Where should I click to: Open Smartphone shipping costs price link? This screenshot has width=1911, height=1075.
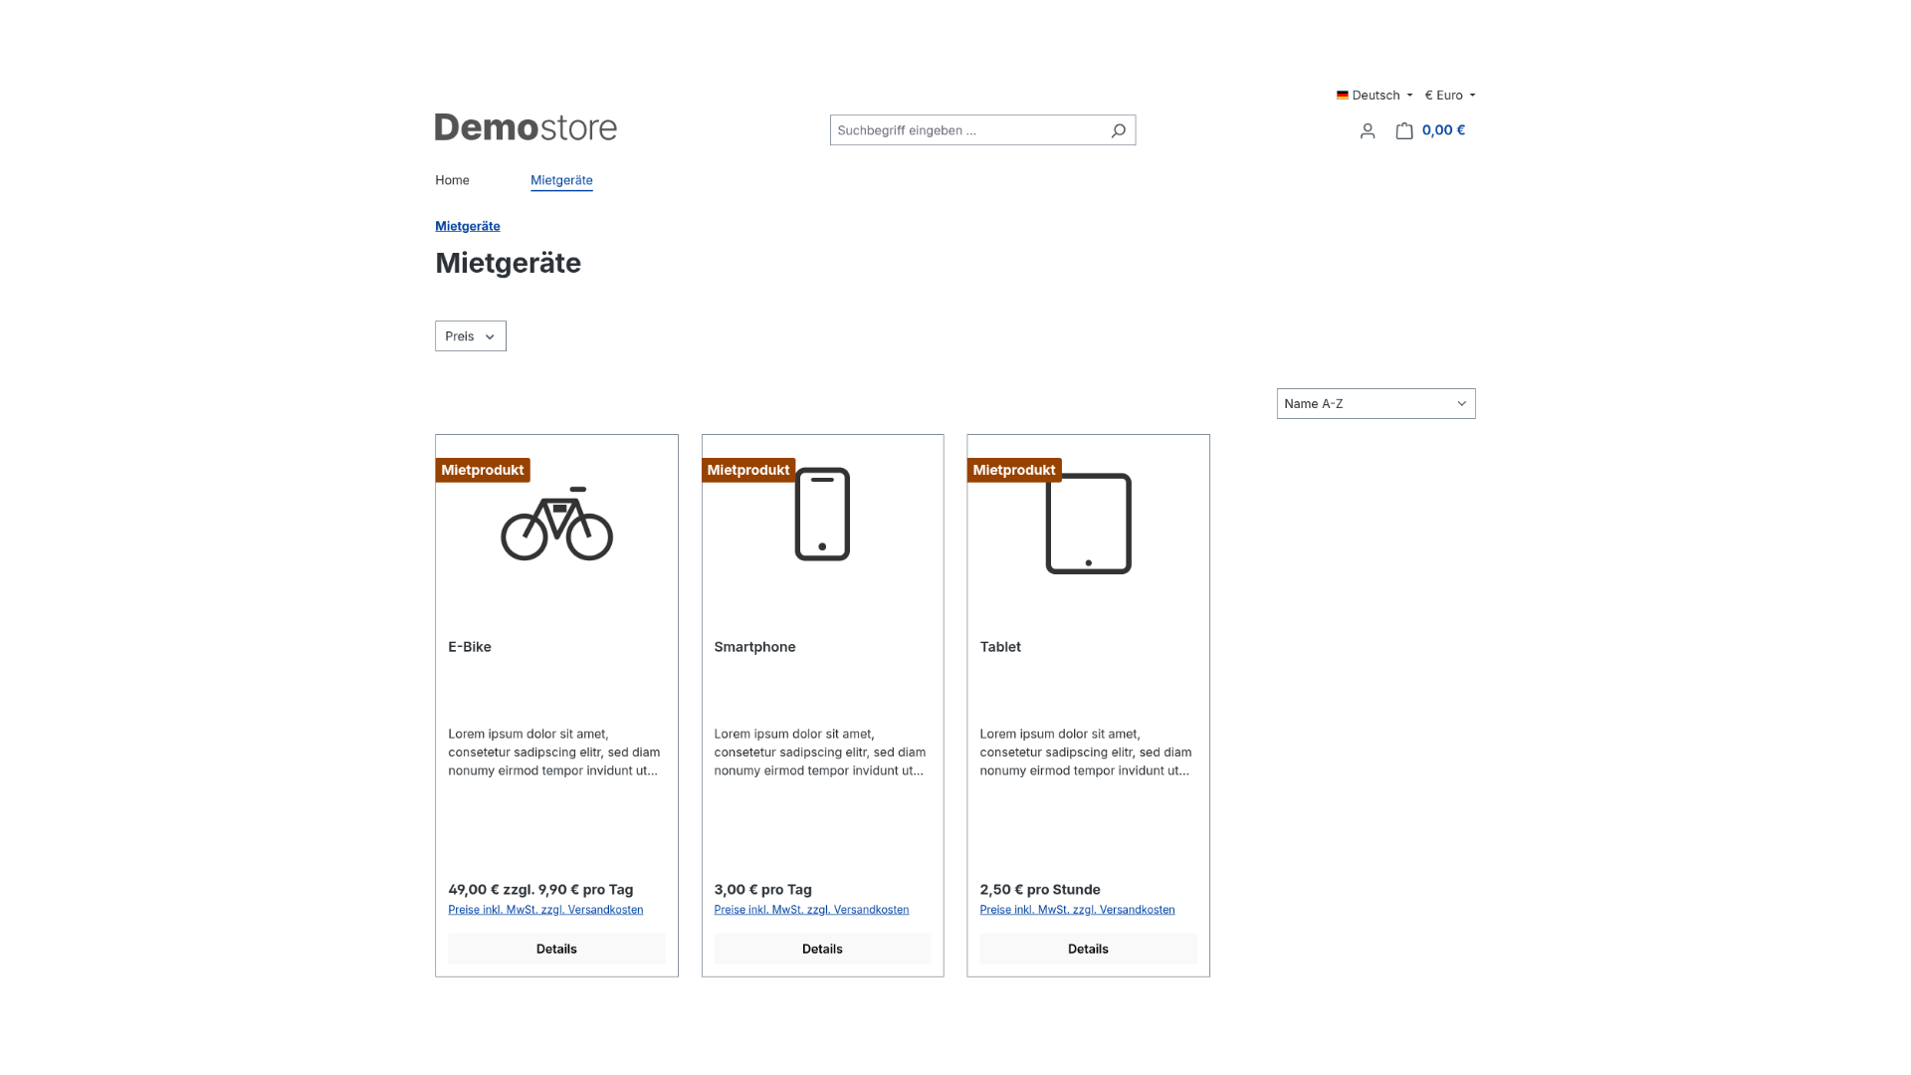pyautogui.click(x=811, y=910)
